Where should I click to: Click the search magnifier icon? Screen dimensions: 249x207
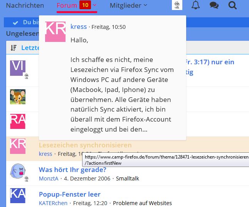tap(232, 5)
